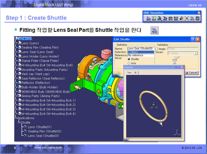
Task: Click the large Shuttle icon beside the Korean instruction
Action: click(155, 30)
